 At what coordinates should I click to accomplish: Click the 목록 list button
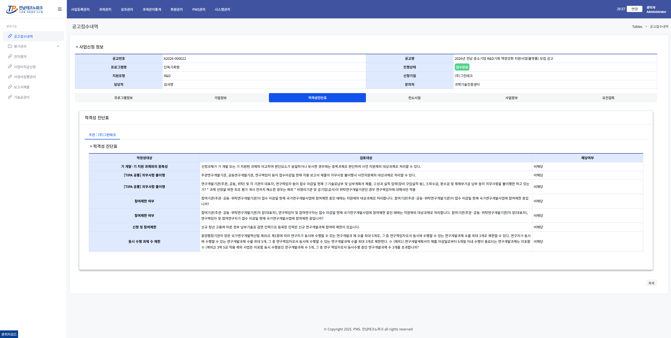coord(652,283)
